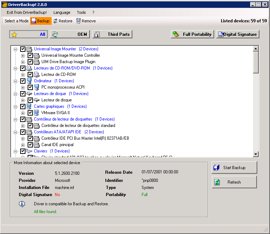Expand the Lecteur de disque node

coord(23,100)
